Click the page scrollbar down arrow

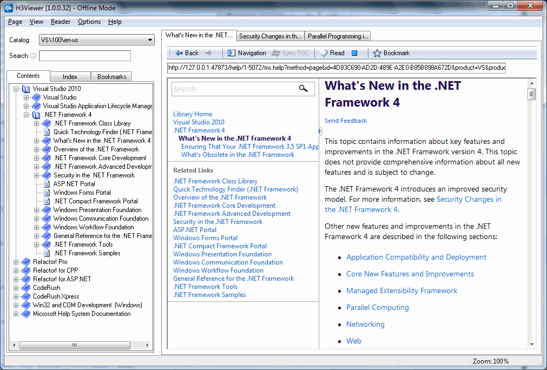[532, 345]
